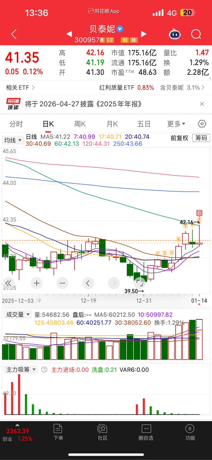Screen dimensions: 212x460
Task: Open 含贝泰妮 3.1% detail arrow
Action: (182, 88)
